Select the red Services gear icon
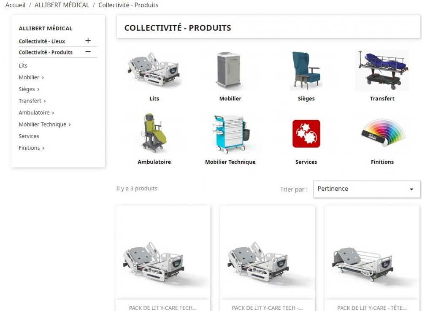Viewport: 422px width, 311px height. coord(306,133)
